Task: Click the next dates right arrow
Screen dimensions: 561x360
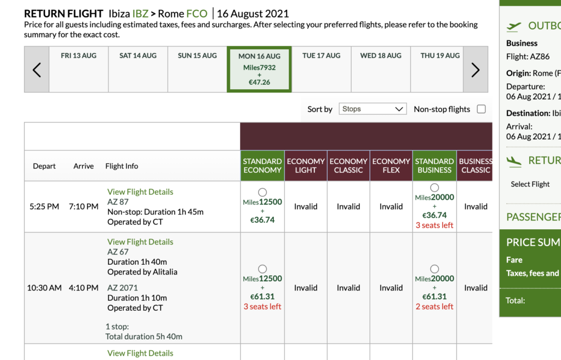Action: coord(475,69)
